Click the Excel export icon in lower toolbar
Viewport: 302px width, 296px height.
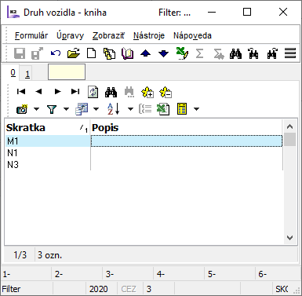(163, 109)
